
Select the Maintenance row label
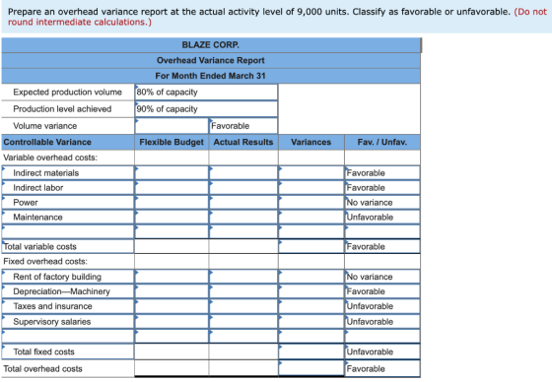[68, 218]
